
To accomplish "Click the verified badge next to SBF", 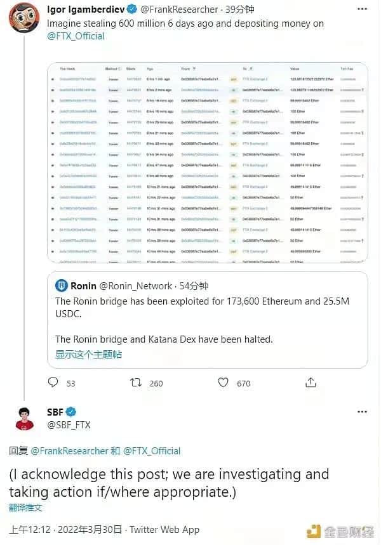I will pyautogui.click(x=72, y=412).
